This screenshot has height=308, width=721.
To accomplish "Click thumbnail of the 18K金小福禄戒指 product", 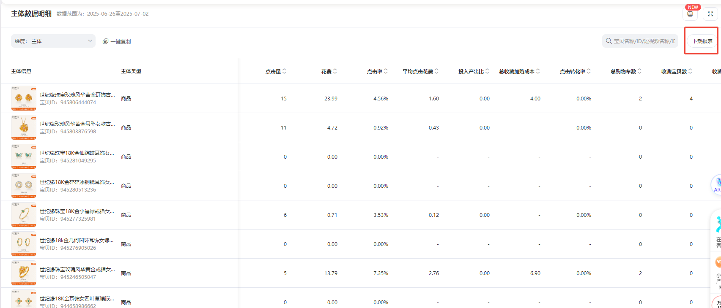I will click(x=24, y=215).
